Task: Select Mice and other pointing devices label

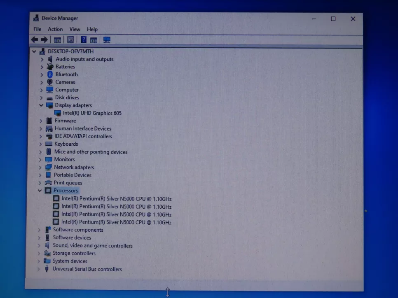Action: pos(91,151)
